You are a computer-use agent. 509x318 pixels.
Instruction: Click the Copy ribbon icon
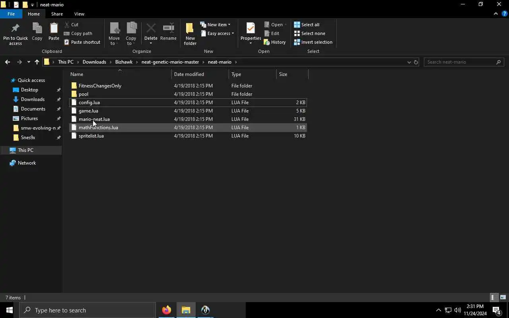point(37,32)
